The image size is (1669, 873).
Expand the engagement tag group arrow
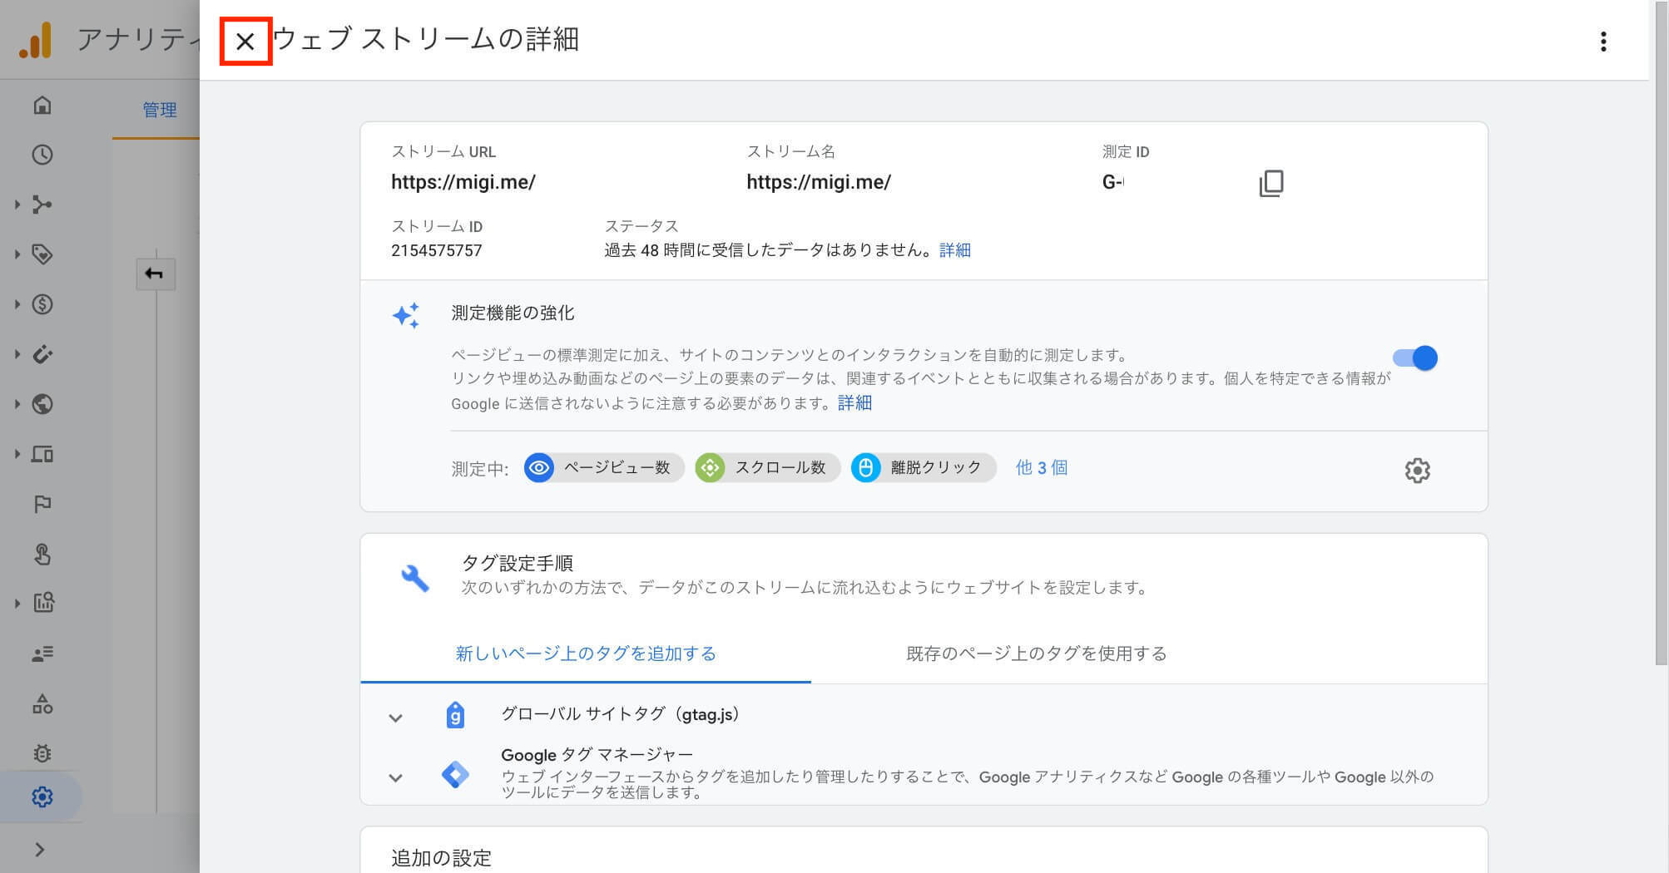coord(17,254)
